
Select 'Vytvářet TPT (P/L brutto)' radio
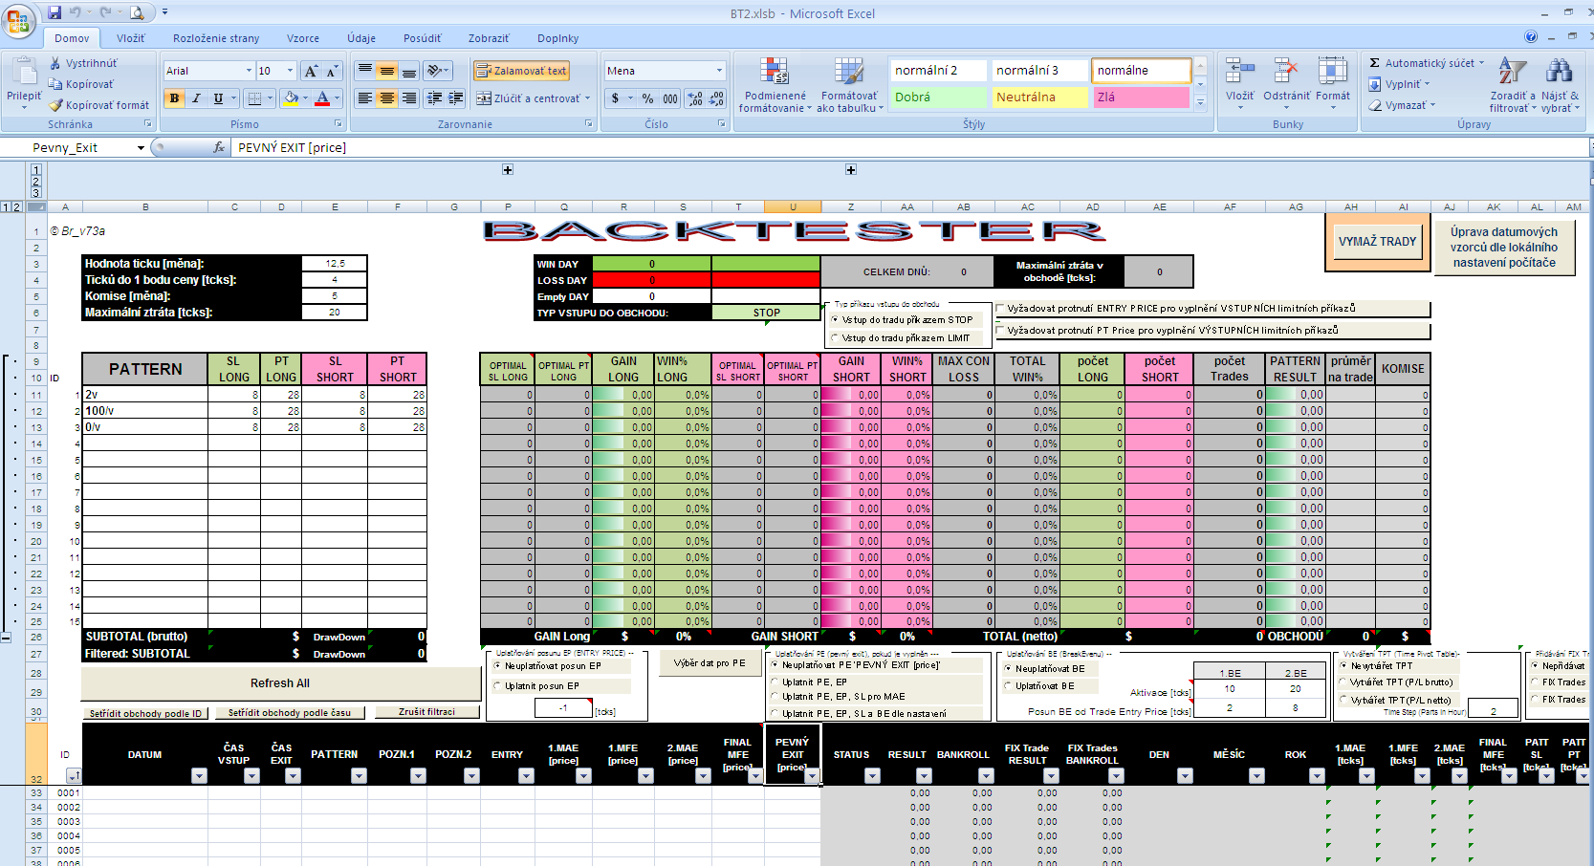(x=1343, y=682)
